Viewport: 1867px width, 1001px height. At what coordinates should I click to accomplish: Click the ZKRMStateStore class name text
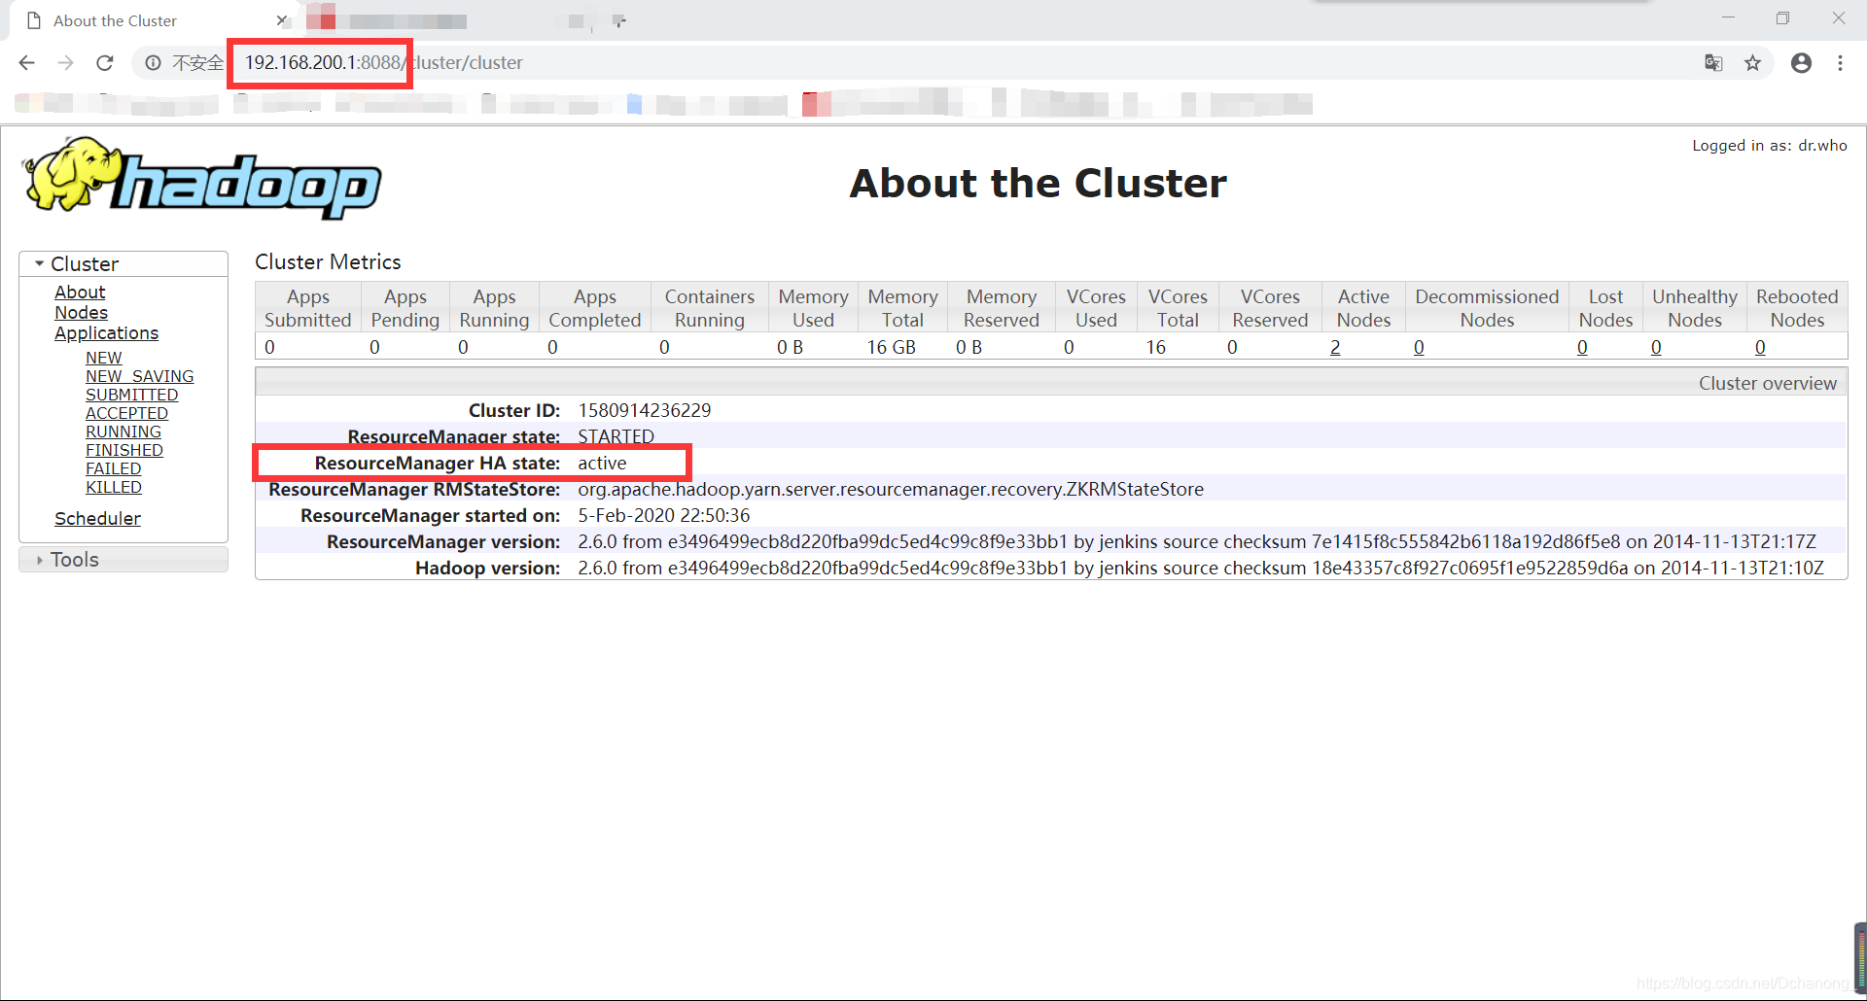coord(891,489)
